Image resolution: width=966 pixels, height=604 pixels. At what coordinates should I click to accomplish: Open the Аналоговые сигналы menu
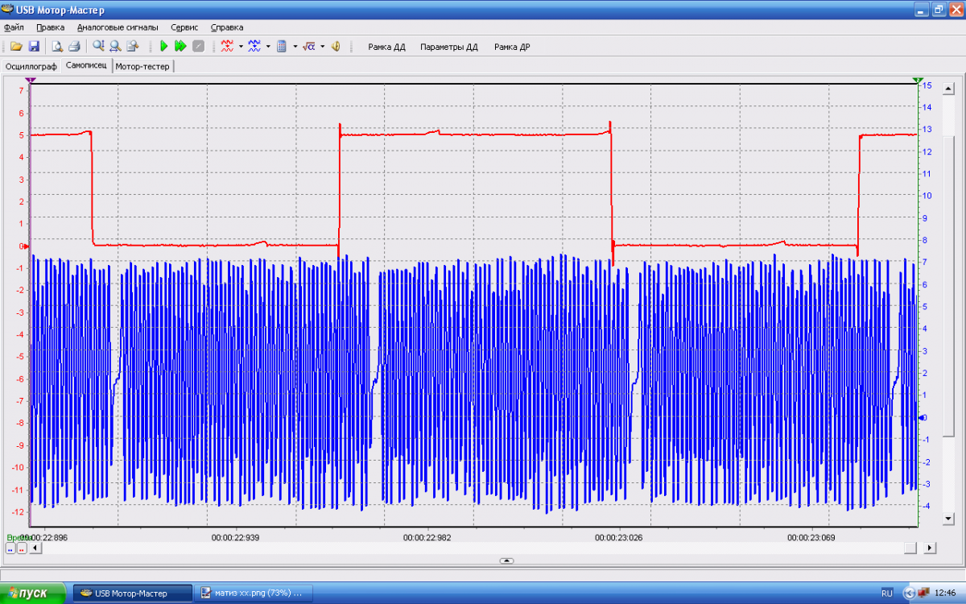118,27
